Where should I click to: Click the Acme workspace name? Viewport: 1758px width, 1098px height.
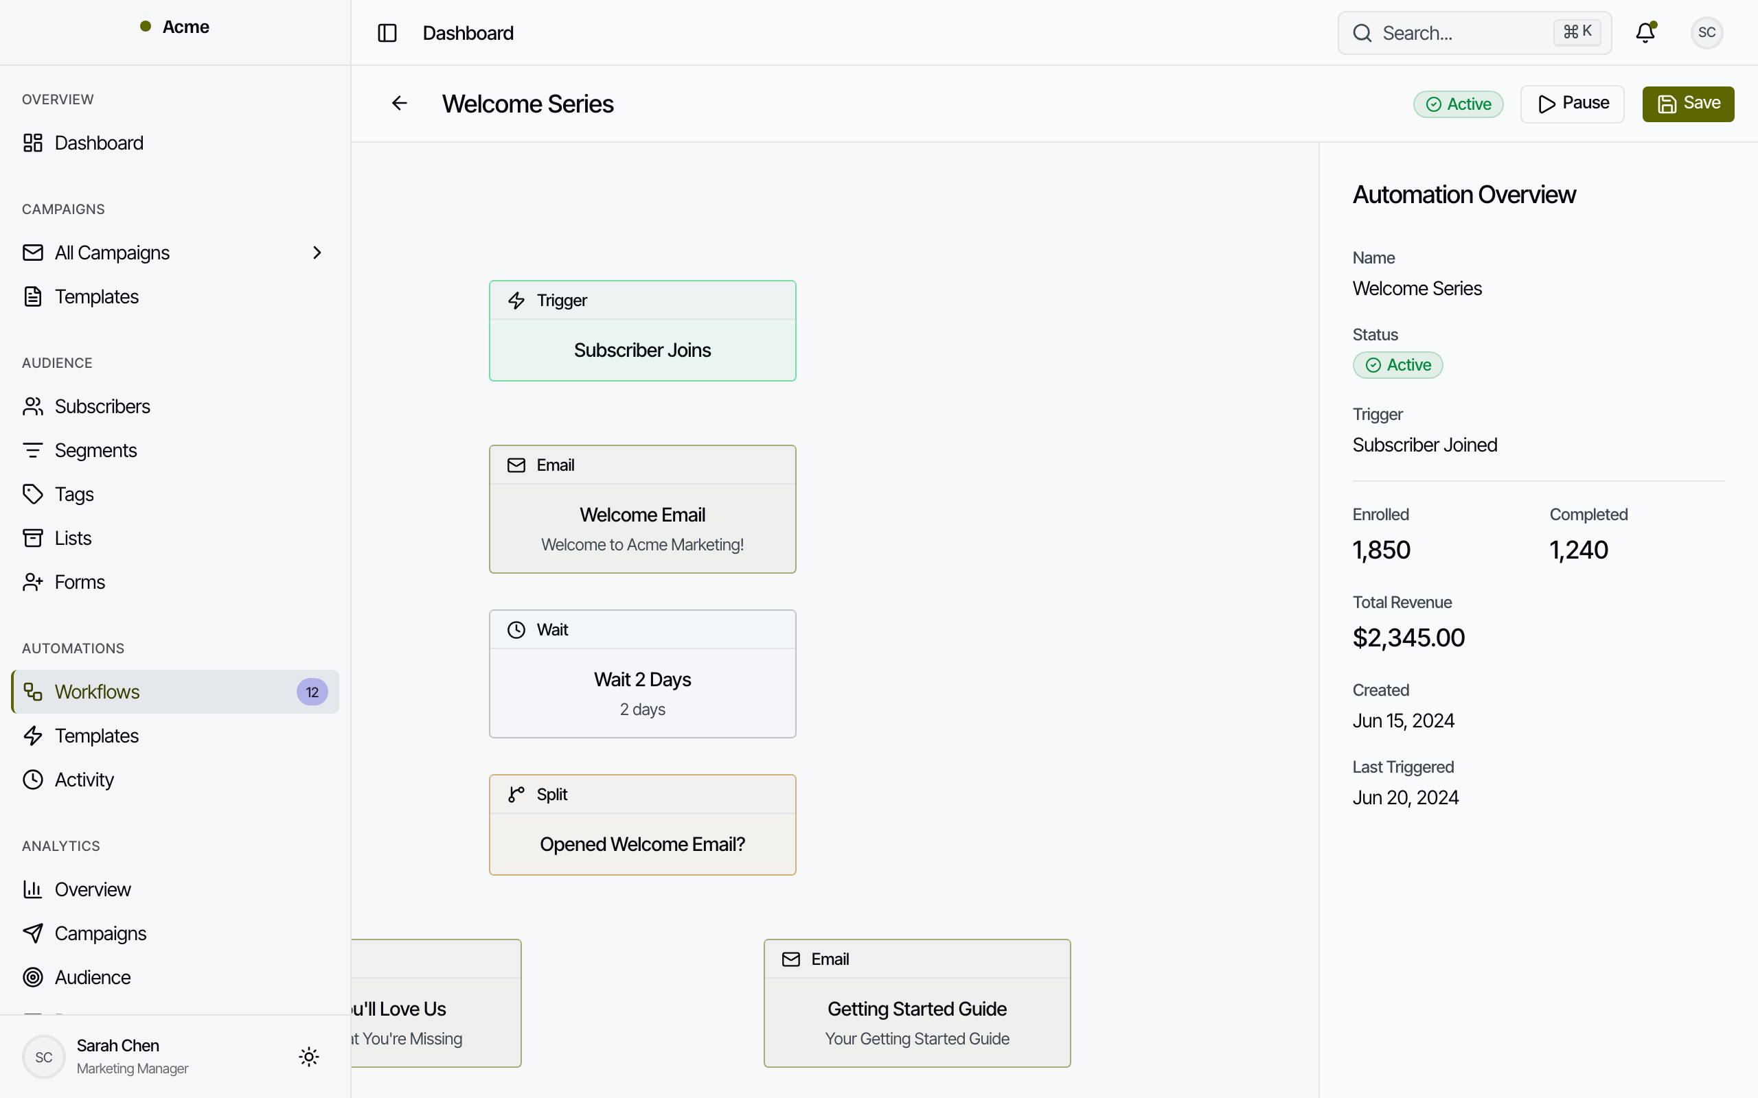(185, 27)
